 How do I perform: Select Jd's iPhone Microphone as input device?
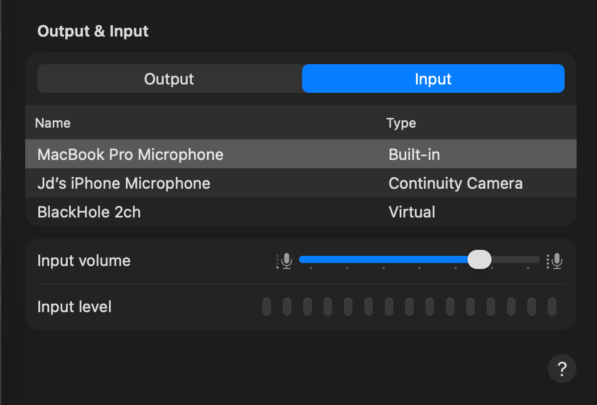tap(124, 183)
